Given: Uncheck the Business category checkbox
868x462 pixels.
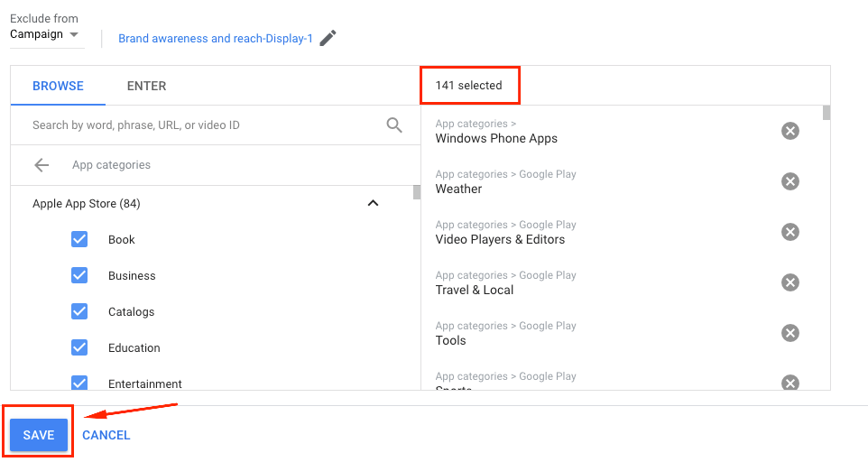Looking at the screenshot, I should tap(79, 275).
